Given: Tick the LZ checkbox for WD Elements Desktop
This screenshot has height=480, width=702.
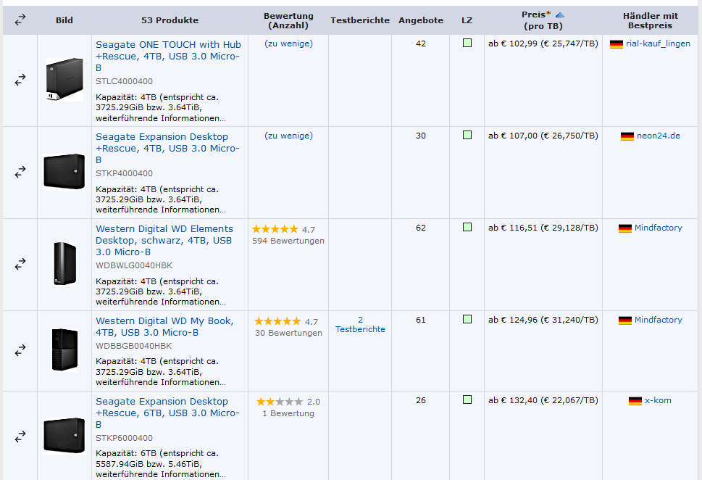Looking at the screenshot, I should point(467,227).
